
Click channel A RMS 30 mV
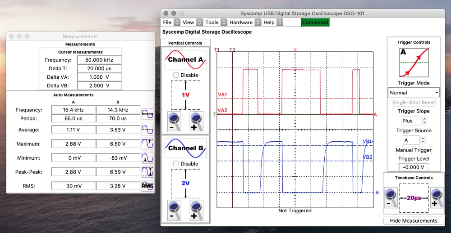pyautogui.click(x=74, y=186)
